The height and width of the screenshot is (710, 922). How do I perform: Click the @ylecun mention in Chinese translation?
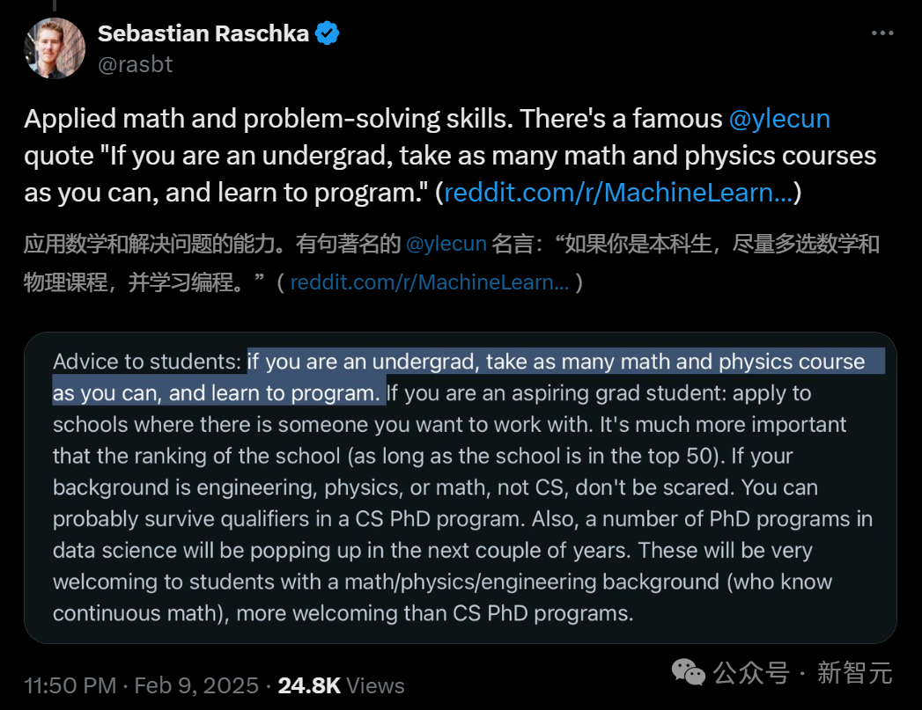point(446,244)
